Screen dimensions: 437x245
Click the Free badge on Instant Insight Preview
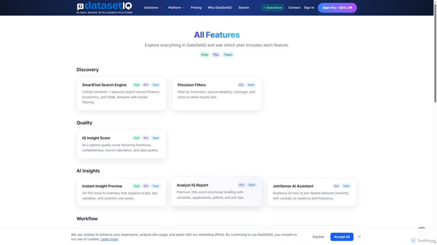137,186
